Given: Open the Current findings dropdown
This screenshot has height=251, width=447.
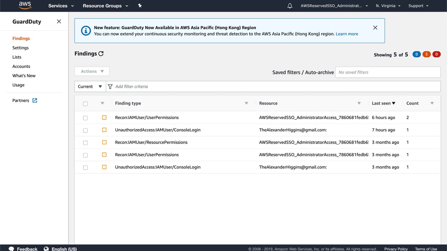Looking at the screenshot, I should point(90,86).
